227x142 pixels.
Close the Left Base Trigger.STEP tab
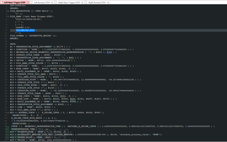pyautogui.click(x=28, y=3)
